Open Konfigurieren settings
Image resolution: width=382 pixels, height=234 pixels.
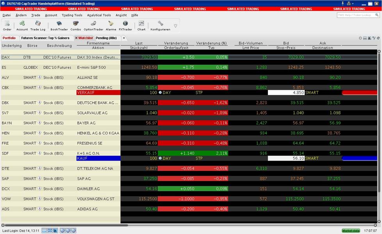(160, 25)
